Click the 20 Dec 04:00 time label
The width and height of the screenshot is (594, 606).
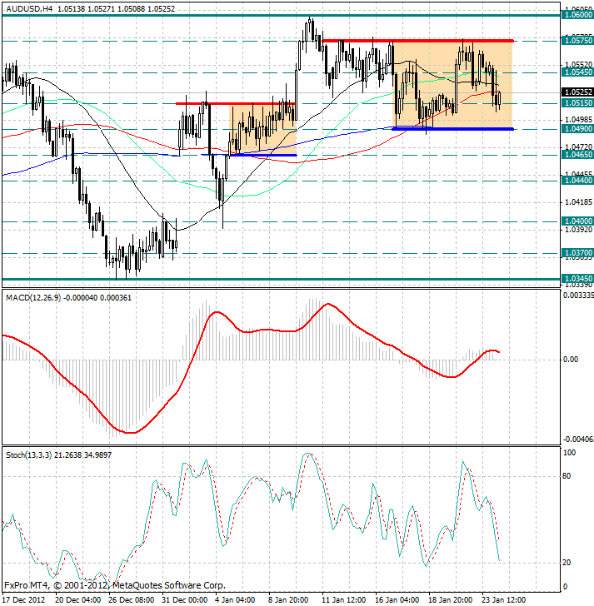point(77,600)
